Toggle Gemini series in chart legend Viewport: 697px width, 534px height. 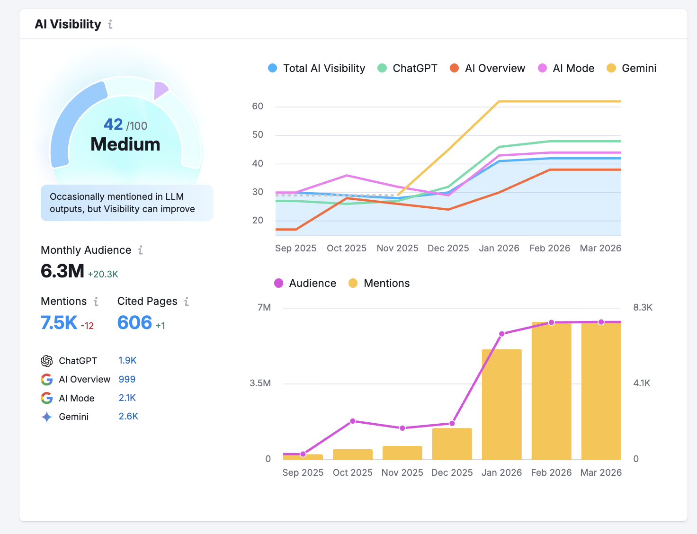[x=632, y=68]
